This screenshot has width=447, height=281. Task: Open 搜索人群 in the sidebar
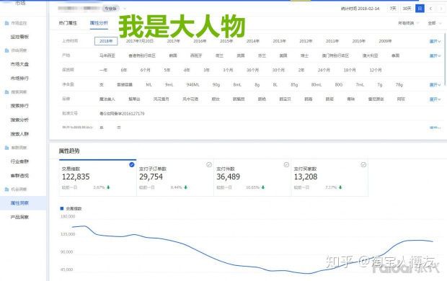[19, 134]
